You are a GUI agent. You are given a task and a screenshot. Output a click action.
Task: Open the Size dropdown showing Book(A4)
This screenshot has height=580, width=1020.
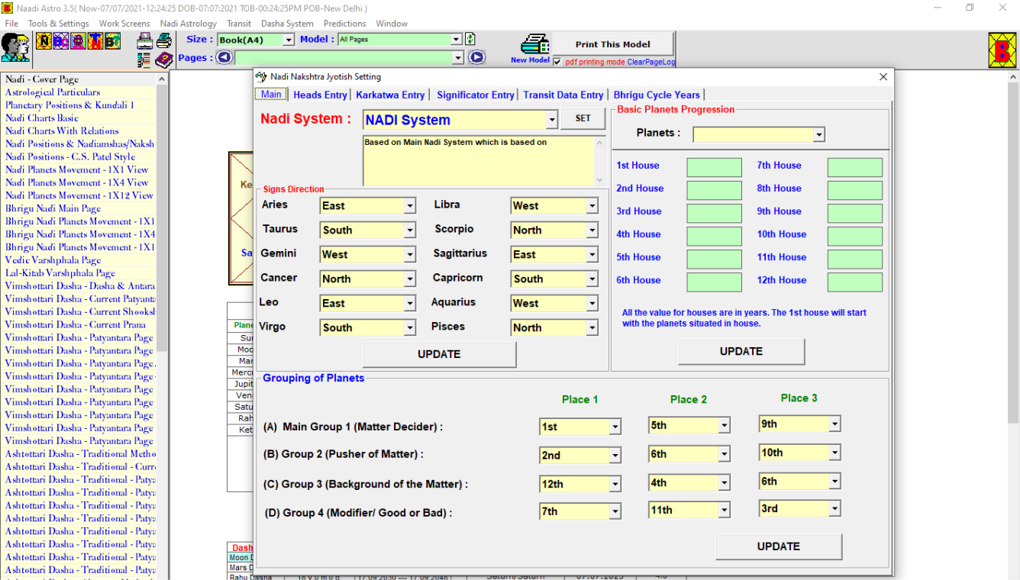288,40
